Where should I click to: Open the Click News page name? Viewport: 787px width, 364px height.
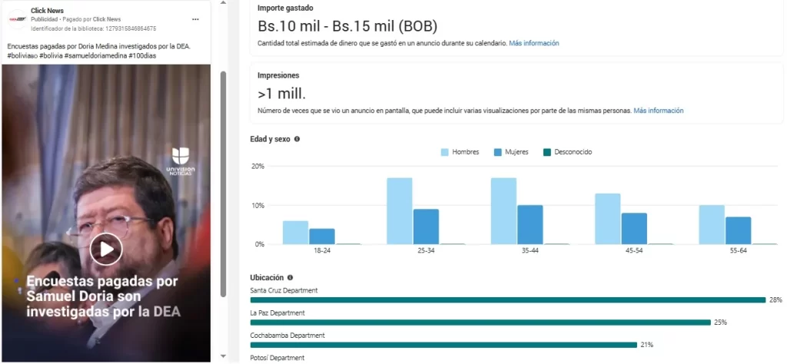48,10
